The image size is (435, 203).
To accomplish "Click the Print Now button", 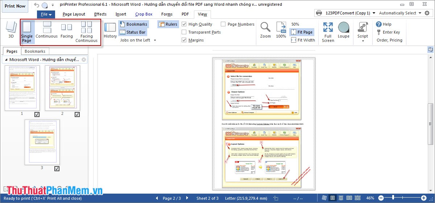I will (x=15, y=6).
